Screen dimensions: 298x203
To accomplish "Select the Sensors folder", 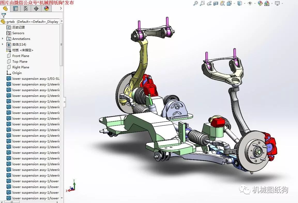I will coord(16,33).
